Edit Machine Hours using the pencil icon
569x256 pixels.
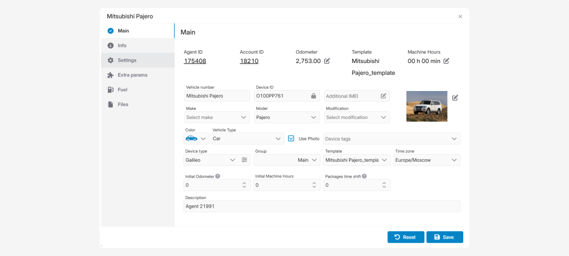446,61
